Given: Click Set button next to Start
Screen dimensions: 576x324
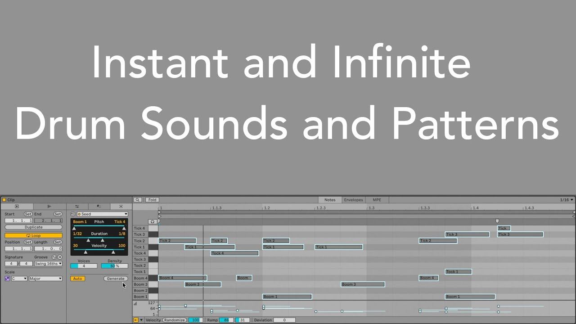Looking at the screenshot, I should coord(28,214).
